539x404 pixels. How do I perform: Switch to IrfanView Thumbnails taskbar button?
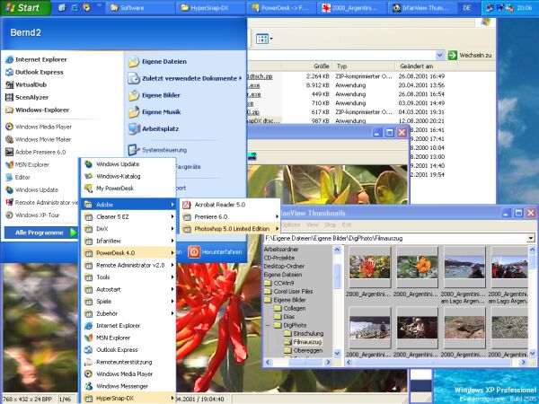pyautogui.click(x=422, y=7)
